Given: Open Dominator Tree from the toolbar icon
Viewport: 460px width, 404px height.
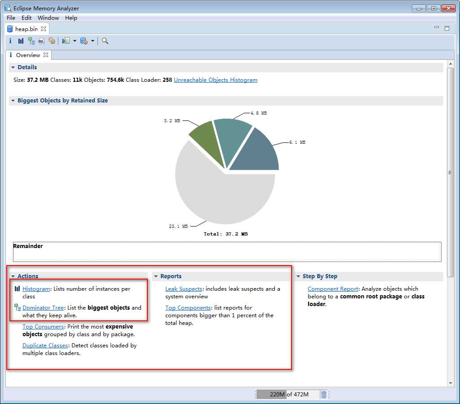Looking at the screenshot, I should (31, 41).
